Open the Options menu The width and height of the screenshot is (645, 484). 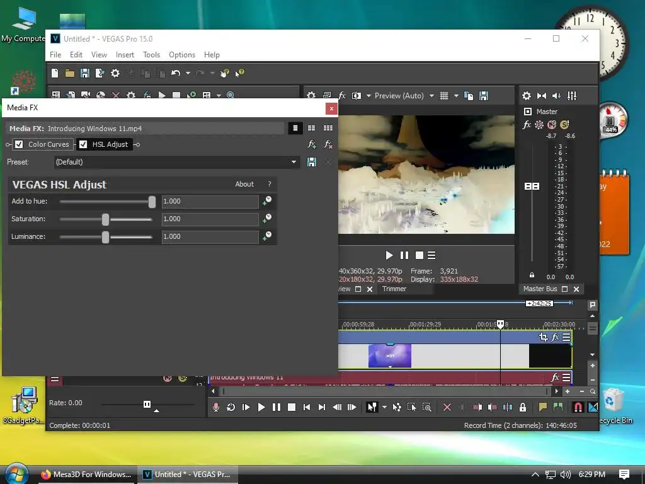[182, 55]
